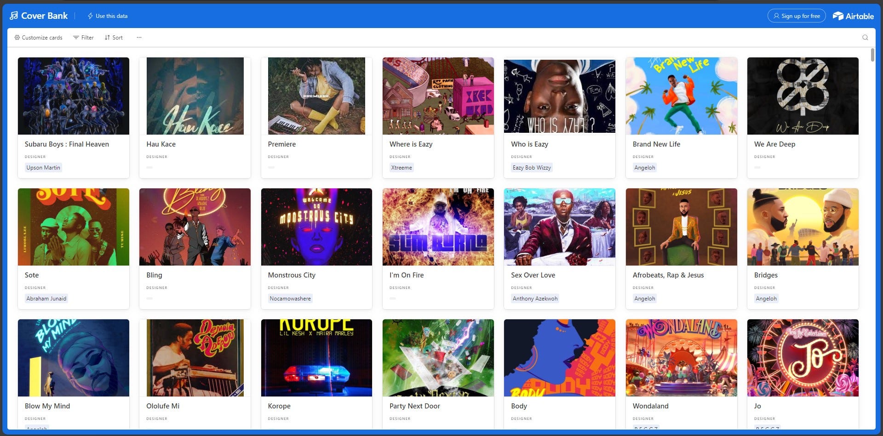The width and height of the screenshot is (883, 436).
Task: Click the Use this data button
Action: [108, 16]
